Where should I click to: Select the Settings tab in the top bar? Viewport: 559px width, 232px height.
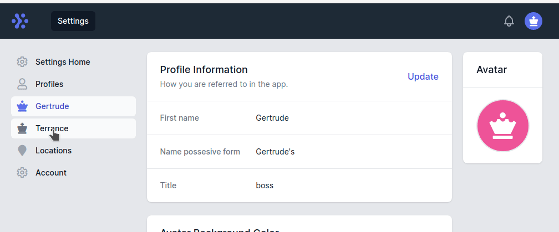[x=73, y=21]
